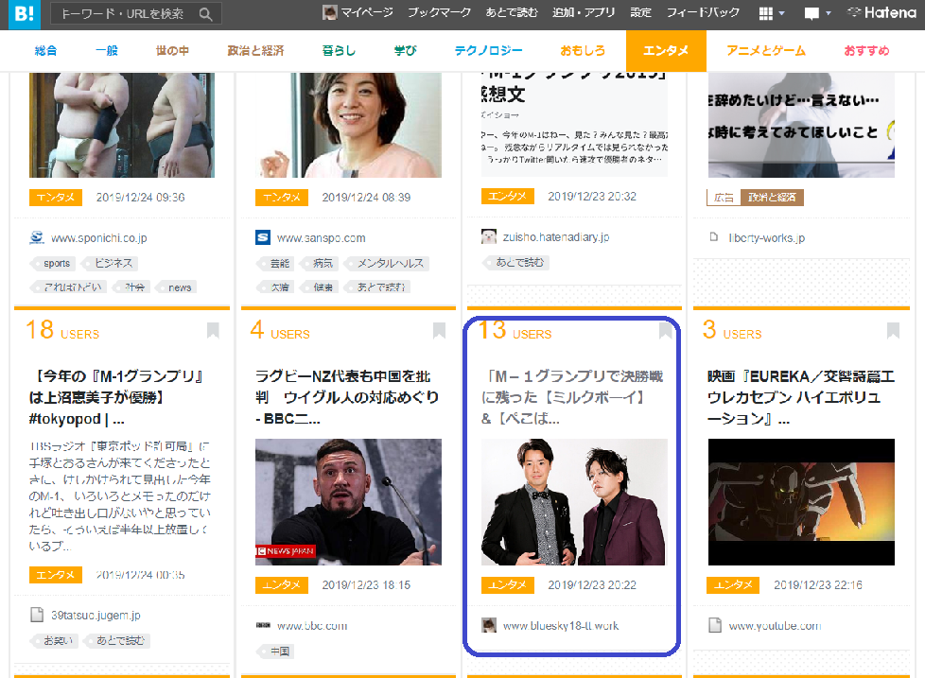Viewport: 925px width, 678px height.
Task: Open article 映画『EUREKA/交響詩篇エウレカセブン
Action: (801, 397)
